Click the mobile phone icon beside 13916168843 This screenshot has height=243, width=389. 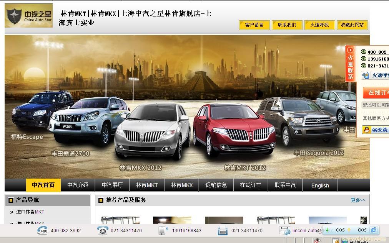tap(163, 230)
